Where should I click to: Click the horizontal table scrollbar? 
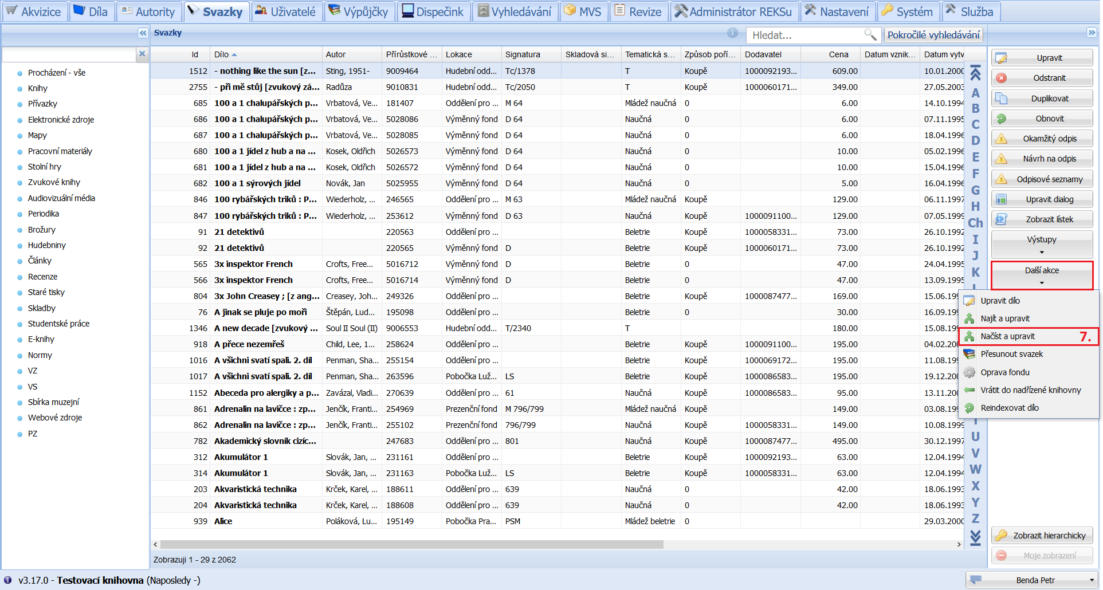point(411,544)
